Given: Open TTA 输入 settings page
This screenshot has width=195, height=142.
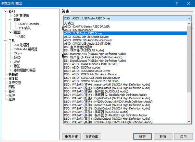Looking at the screenshot, I should tap(24, 28).
